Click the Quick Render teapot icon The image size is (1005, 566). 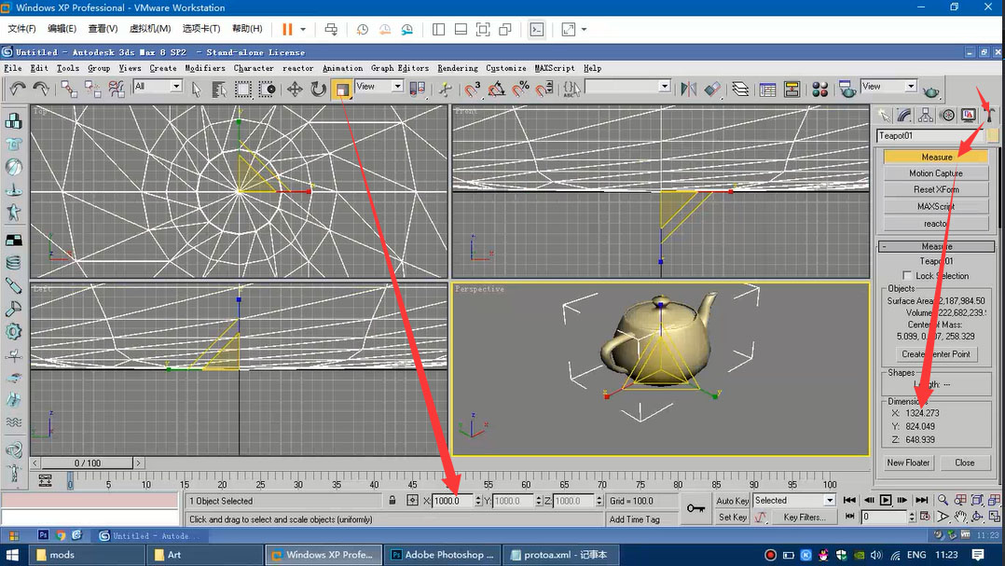[x=930, y=91]
